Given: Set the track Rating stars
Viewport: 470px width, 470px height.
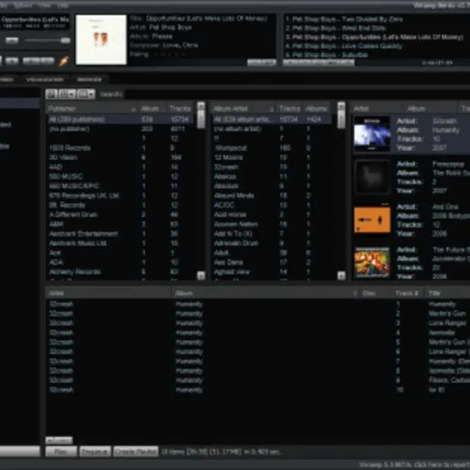Looking at the screenshot, I should click(x=169, y=55).
